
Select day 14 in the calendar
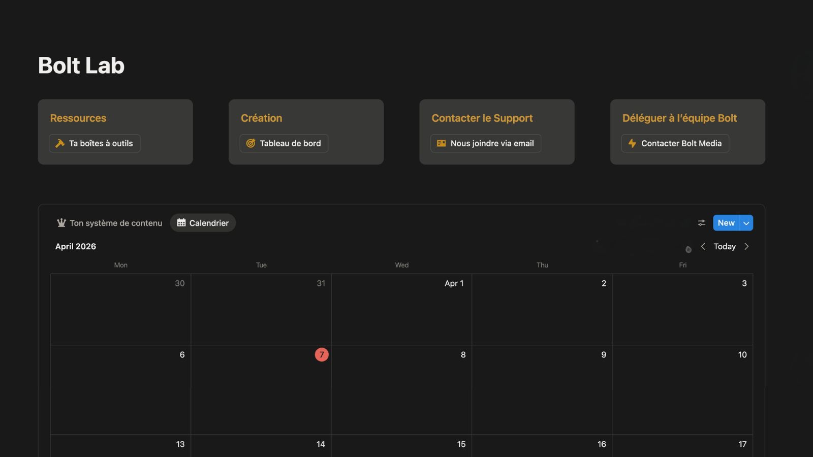tap(261, 446)
